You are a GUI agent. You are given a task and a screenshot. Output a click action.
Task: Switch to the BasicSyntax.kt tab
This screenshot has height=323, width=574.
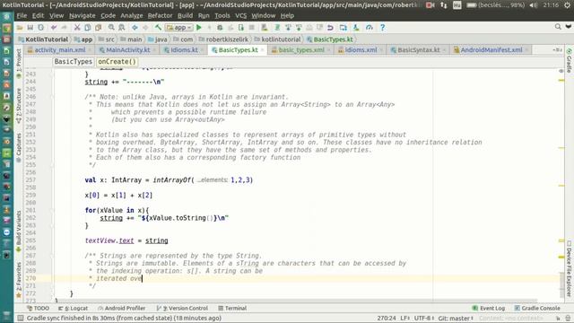point(419,50)
